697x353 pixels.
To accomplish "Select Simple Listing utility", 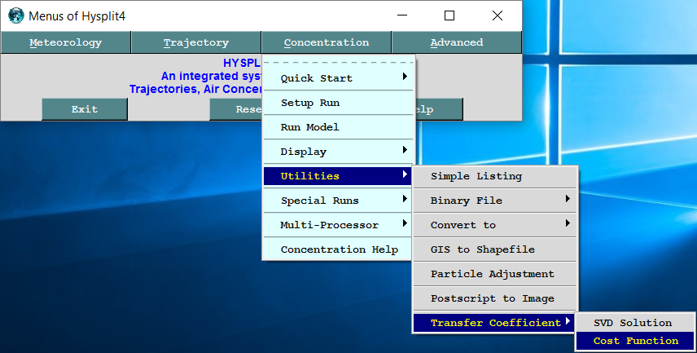I will [x=494, y=176].
